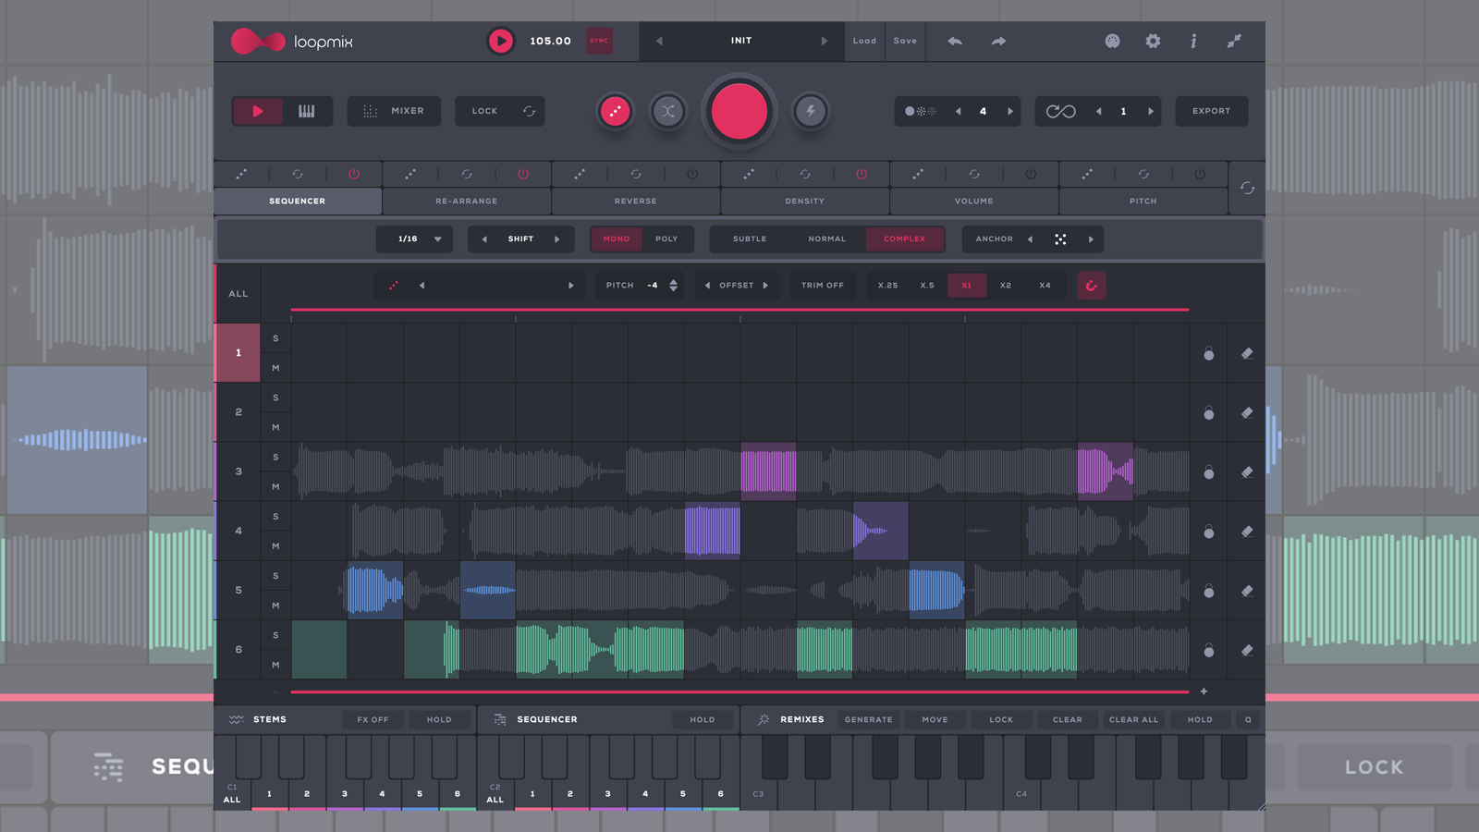Go to the next ANCHOR pattern
This screenshot has width=1479, height=832.
click(1091, 239)
